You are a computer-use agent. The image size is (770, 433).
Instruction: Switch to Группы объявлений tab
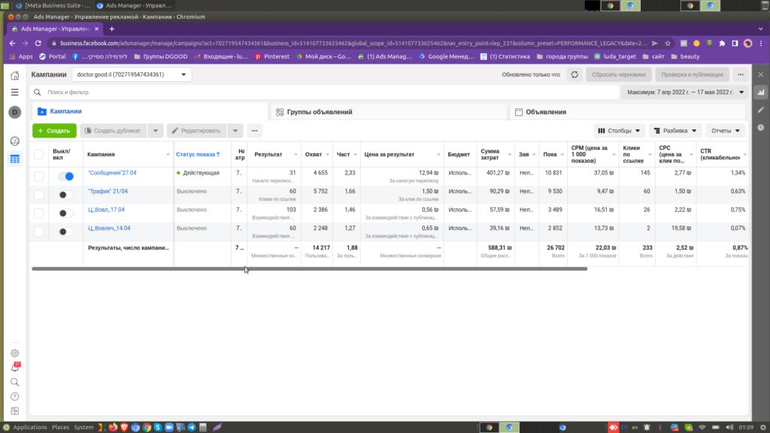coord(320,112)
